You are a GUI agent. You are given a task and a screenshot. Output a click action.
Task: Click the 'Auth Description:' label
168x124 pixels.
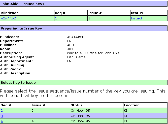(16, 73)
